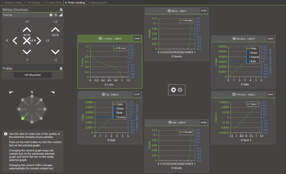286x174 pixels.
Task: Stop the running contact test
Action: pyautogui.click(x=173, y=90)
